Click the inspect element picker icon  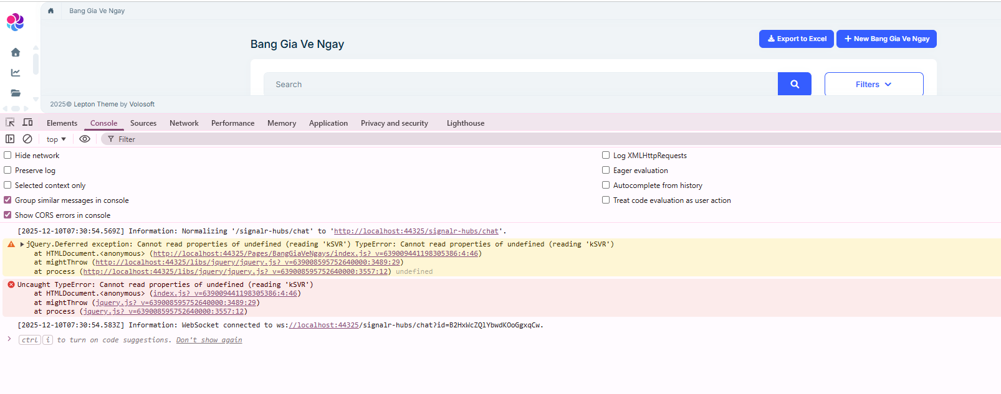tap(10, 123)
